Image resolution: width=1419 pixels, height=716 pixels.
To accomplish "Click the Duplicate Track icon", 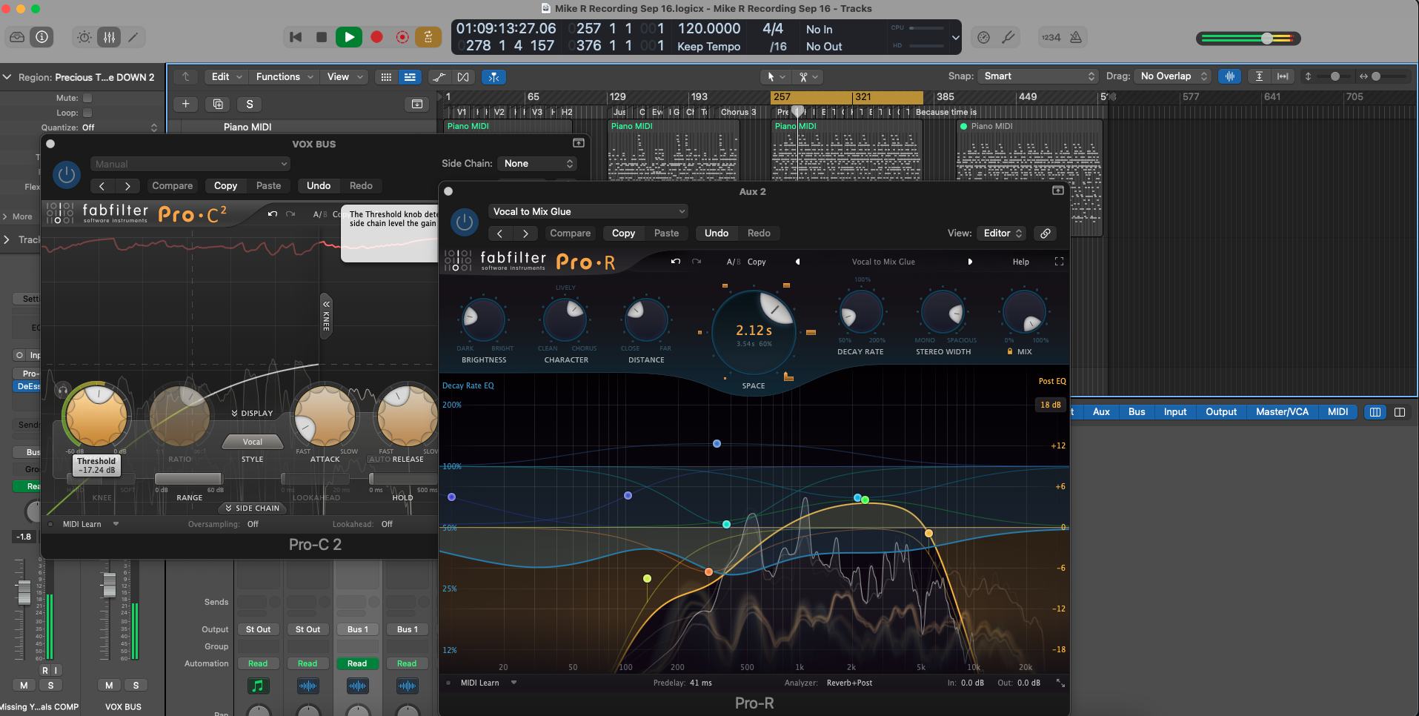I will (x=218, y=104).
